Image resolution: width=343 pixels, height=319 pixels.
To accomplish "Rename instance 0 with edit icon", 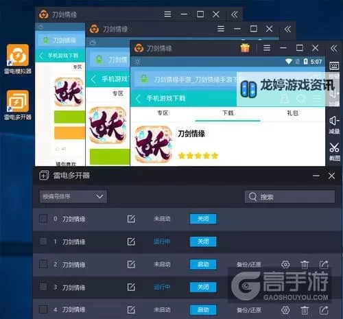I will 131,219.
